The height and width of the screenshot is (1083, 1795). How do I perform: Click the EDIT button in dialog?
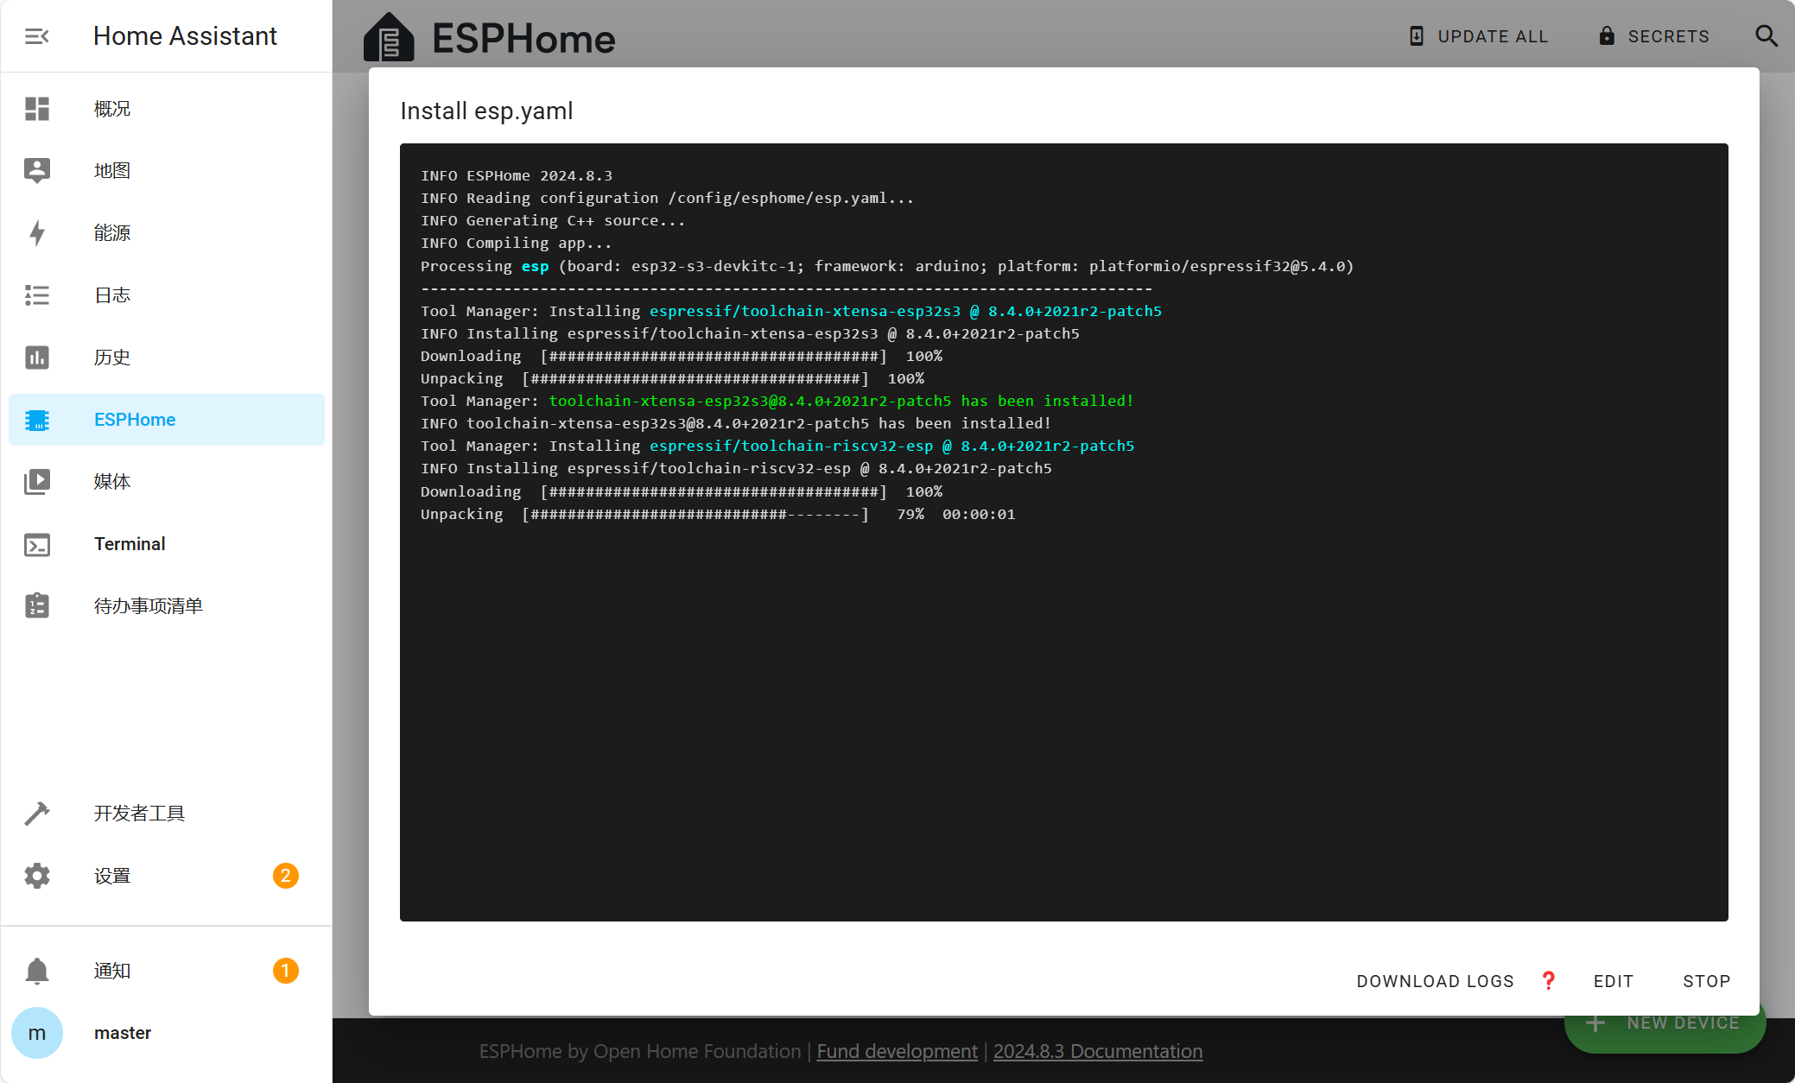click(1613, 981)
